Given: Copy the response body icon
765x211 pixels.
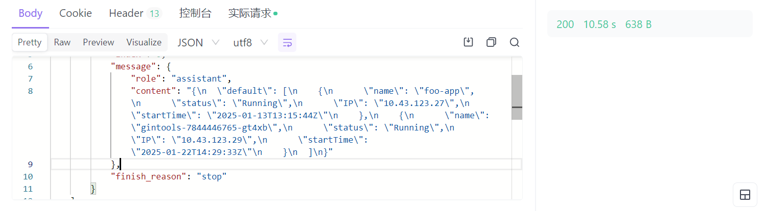Looking at the screenshot, I should coord(491,42).
